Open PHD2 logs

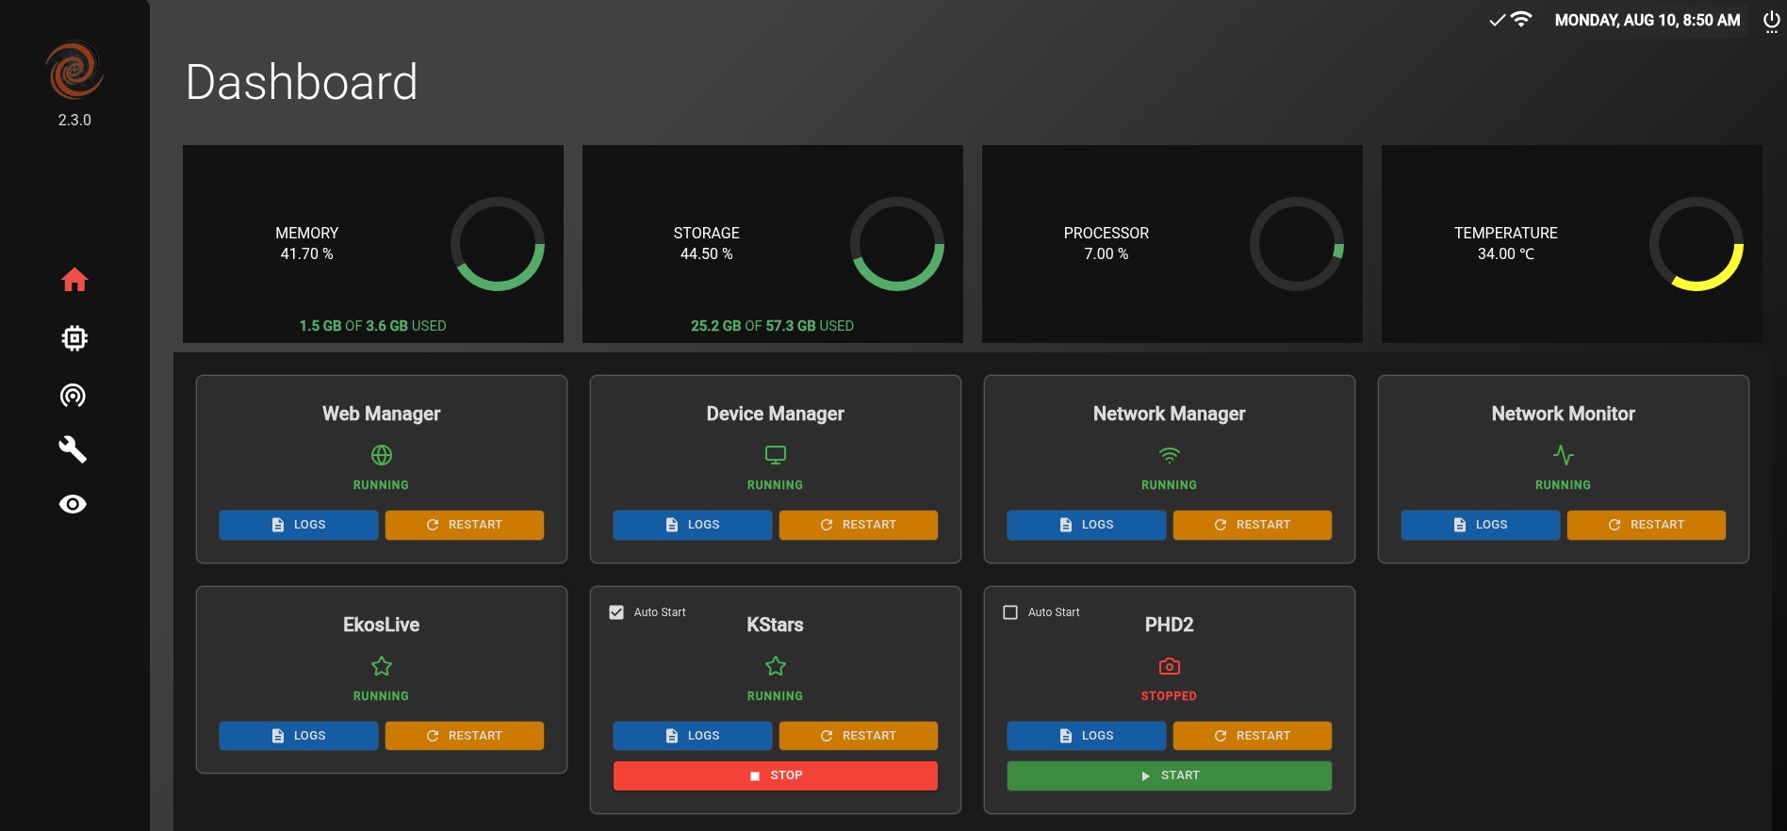click(x=1087, y=736)
